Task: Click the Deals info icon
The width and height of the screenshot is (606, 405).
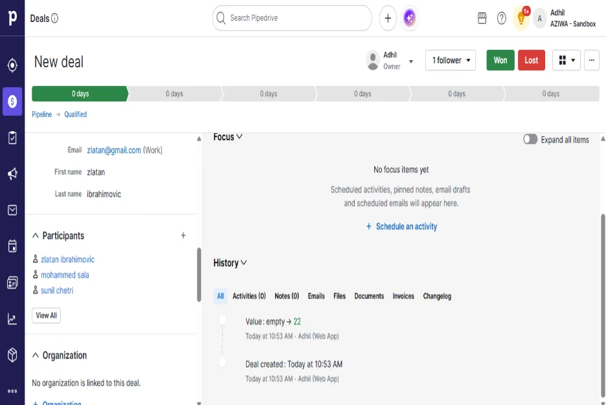Action: (x=55, y=18)
